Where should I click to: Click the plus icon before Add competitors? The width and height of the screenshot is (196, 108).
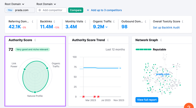point(88,10)
